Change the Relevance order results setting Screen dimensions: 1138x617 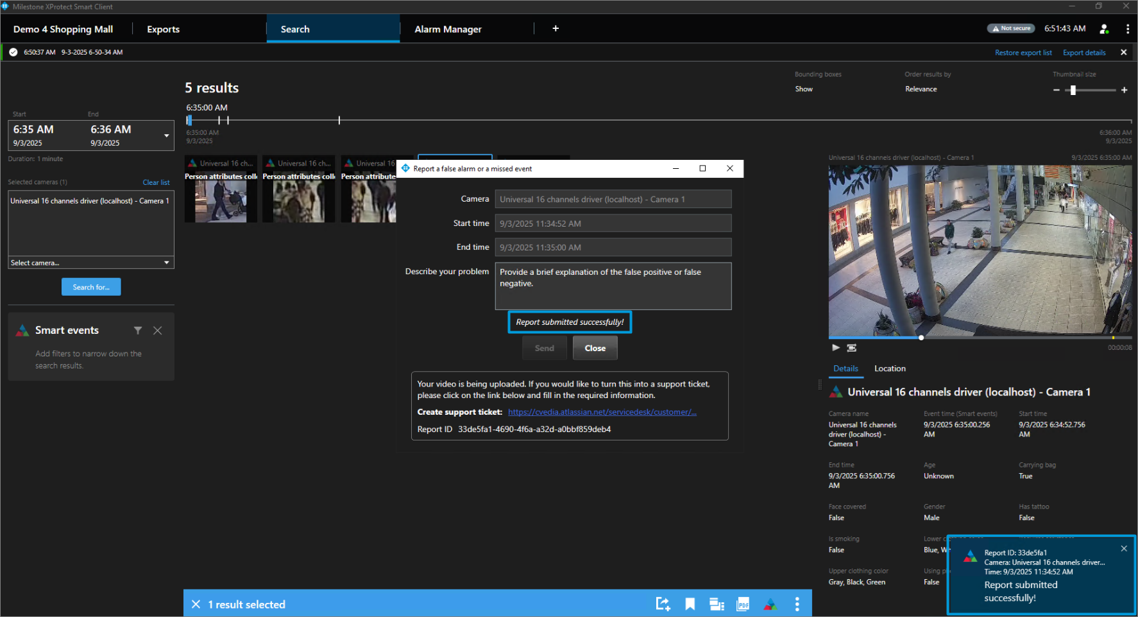(921, 89)
